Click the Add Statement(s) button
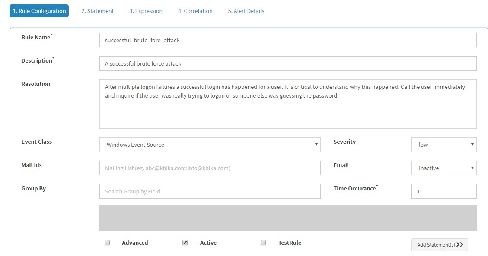This screenshot has height=256, width=488. 440,245
